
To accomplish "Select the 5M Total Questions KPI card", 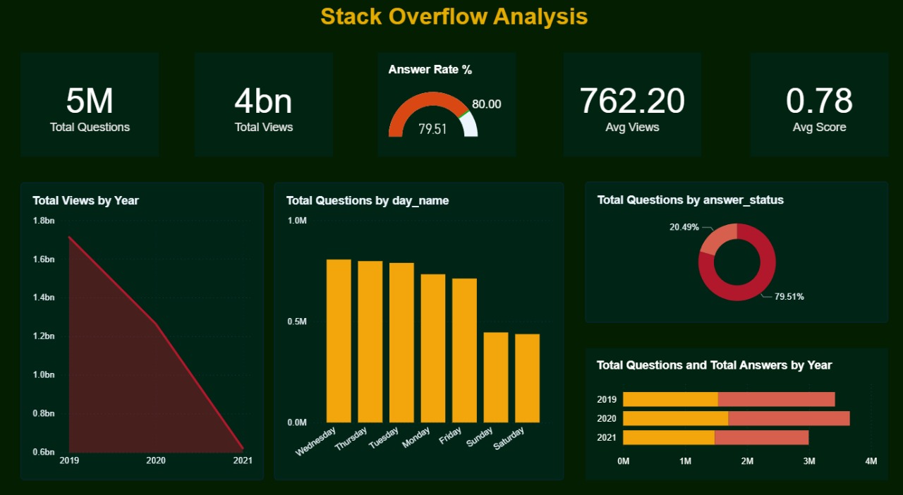I will tap(90, 104).
